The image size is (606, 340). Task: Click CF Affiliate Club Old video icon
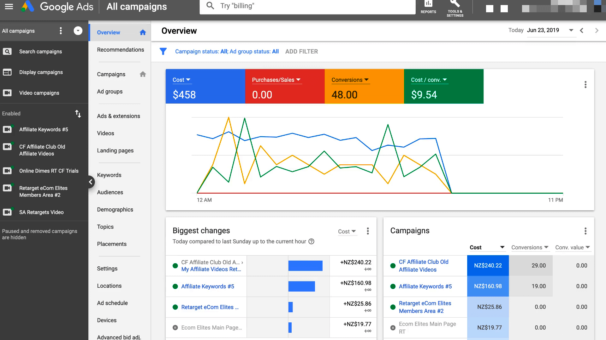8,146
